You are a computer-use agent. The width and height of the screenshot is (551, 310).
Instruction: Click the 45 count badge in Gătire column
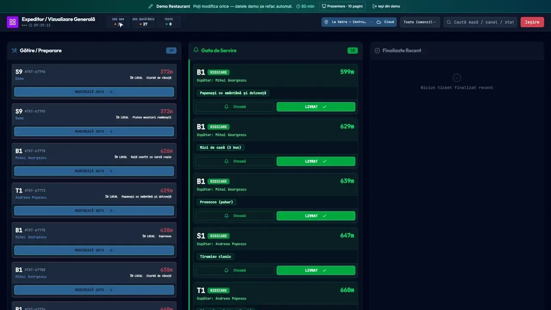point(171,50)
